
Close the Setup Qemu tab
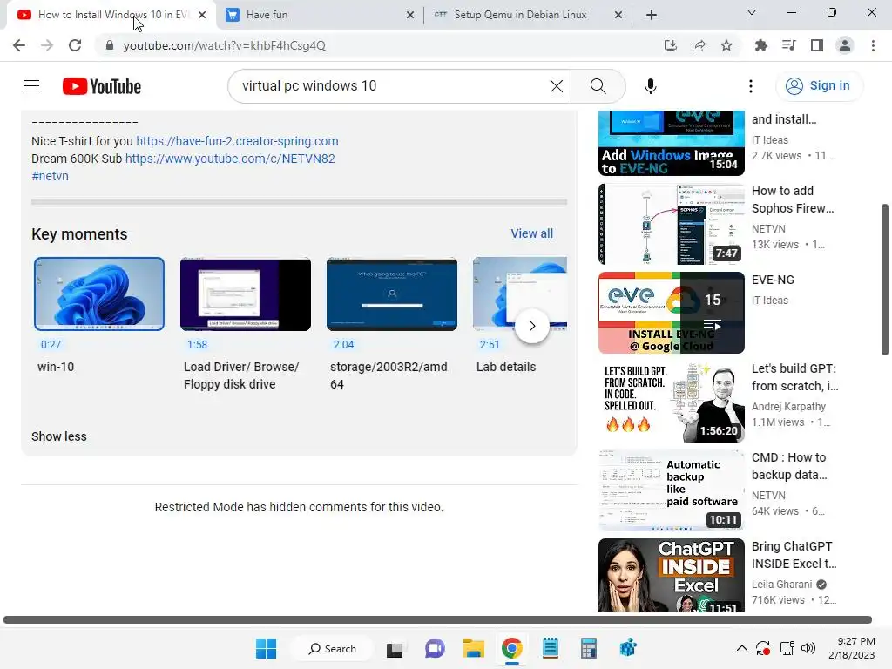pos(618,15)
